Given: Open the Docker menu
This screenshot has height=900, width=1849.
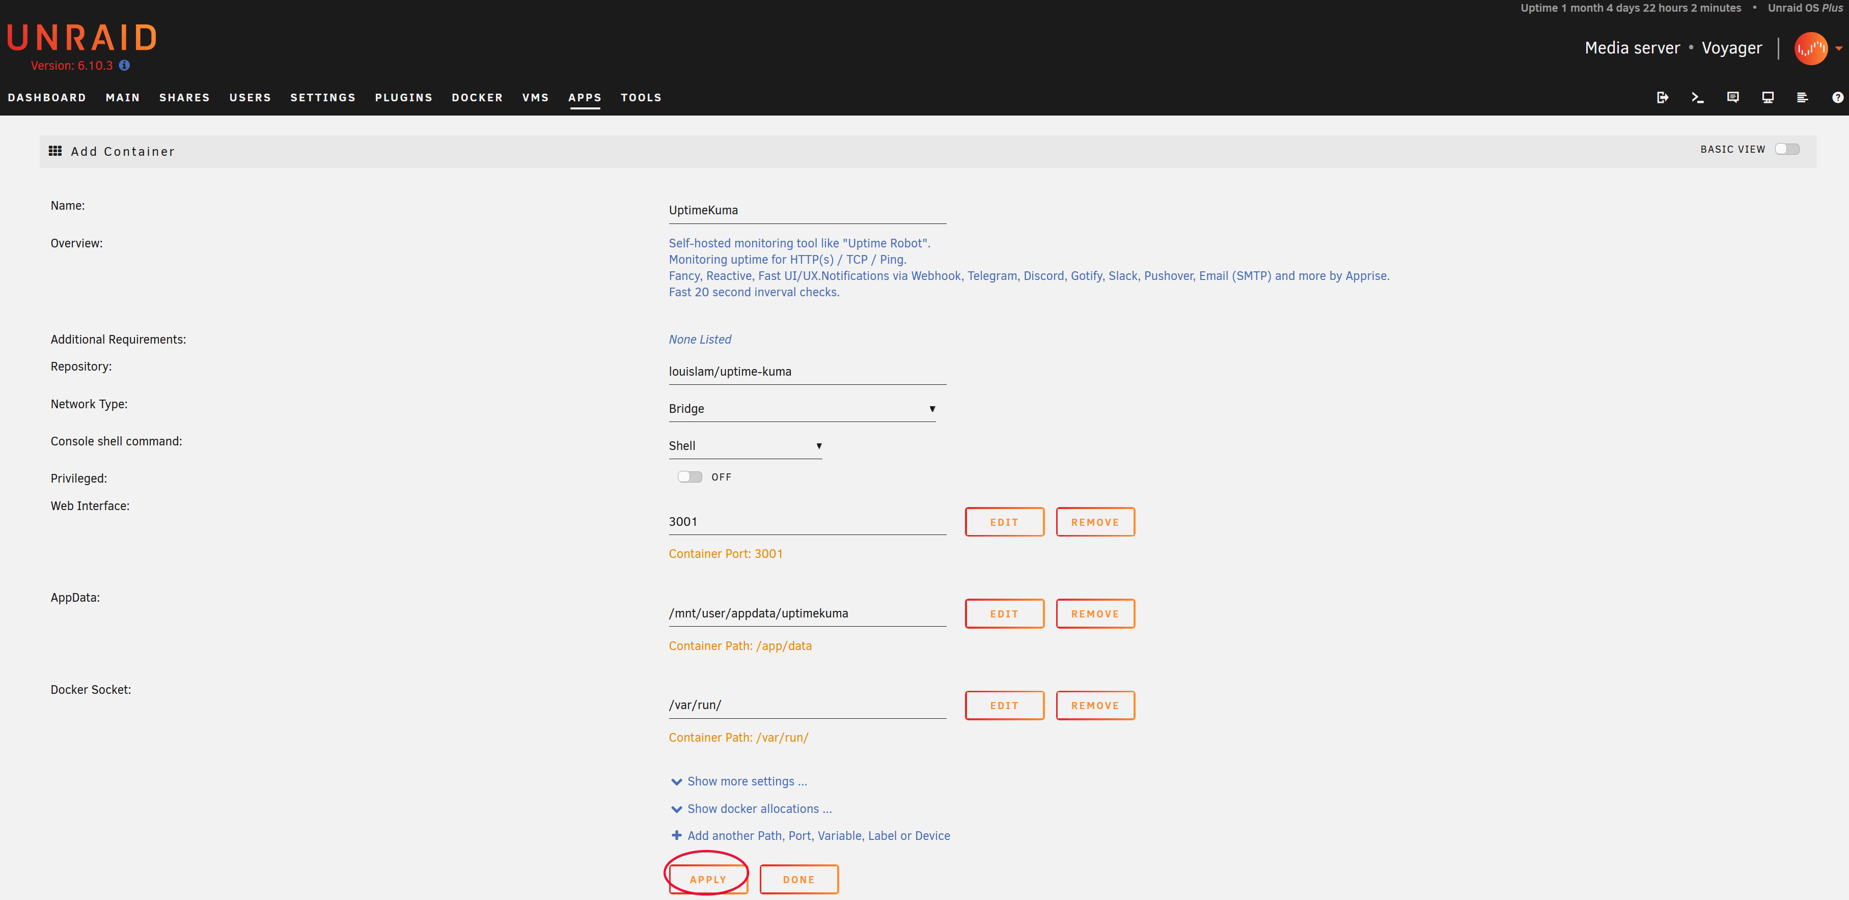Looking at the screenshot, I should (x=477, y=98).
